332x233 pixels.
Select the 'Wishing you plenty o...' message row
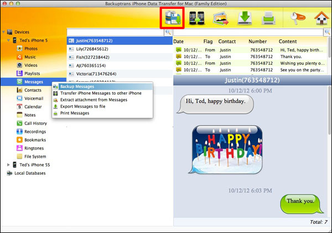tap(251, 63)
